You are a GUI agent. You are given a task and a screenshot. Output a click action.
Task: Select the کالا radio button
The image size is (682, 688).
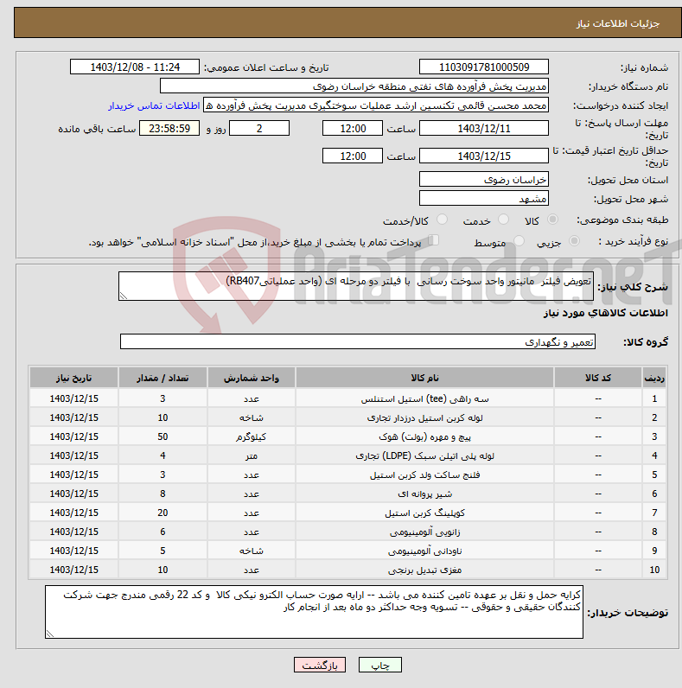point(552,220)
